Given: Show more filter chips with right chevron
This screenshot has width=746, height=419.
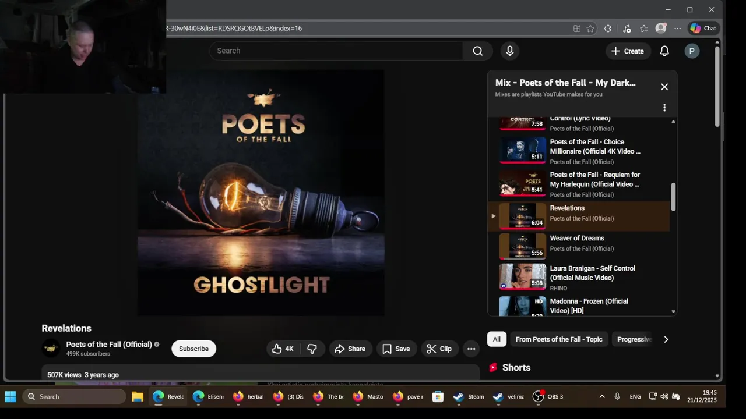Looking at the screenshot, I should tap(666, 339).
